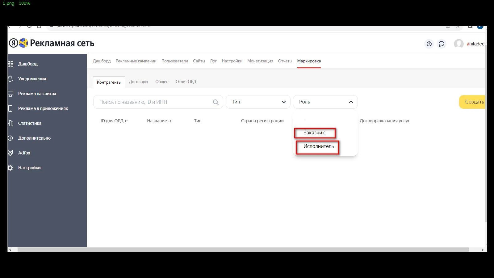This screenshot has width=494, height=278.
Task: Switch to the Договоры sub-tab
Action: [138, 82]
